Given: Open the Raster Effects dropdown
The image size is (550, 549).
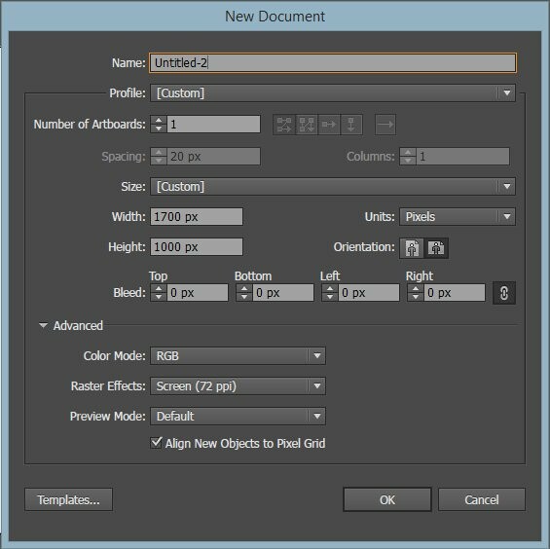Looking at the screenshot, I should pyautogui.click(x=238, y=385).
